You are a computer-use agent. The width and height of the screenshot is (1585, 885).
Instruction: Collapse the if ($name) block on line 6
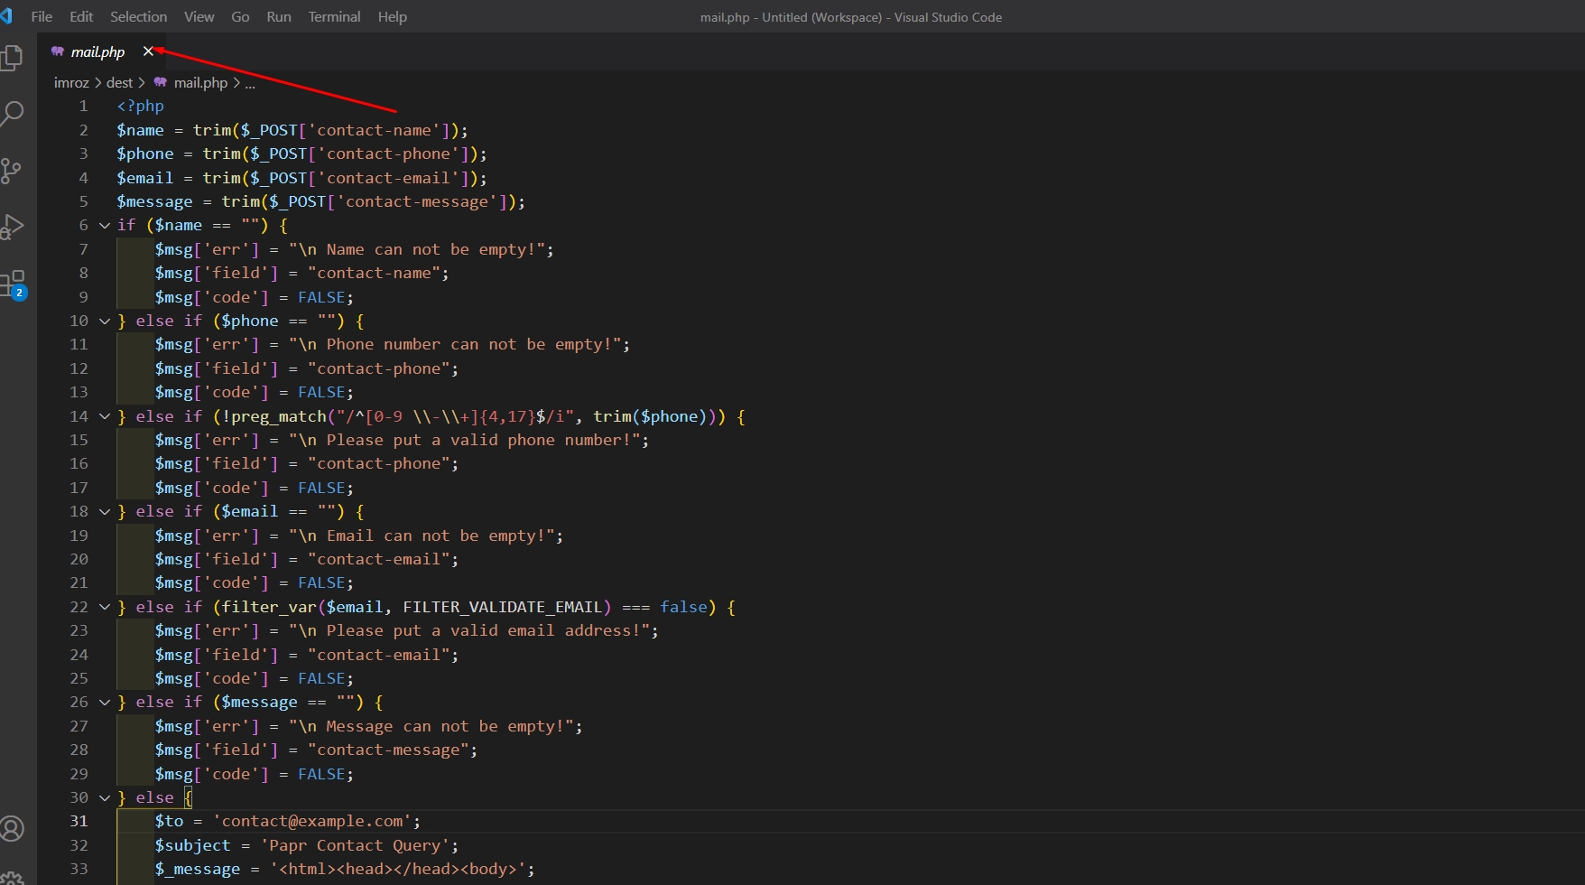coord(105,226)
